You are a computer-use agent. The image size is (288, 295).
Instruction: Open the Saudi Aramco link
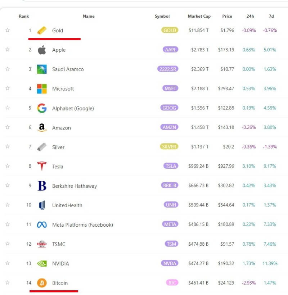pyautogui.click(x=68, y=69)
